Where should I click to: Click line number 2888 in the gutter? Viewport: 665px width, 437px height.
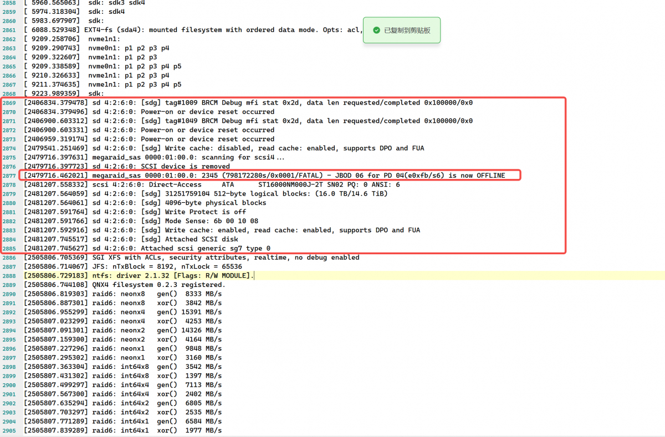9,276
